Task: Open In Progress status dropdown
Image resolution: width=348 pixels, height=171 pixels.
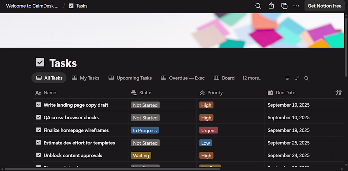Action: [145, 130]
